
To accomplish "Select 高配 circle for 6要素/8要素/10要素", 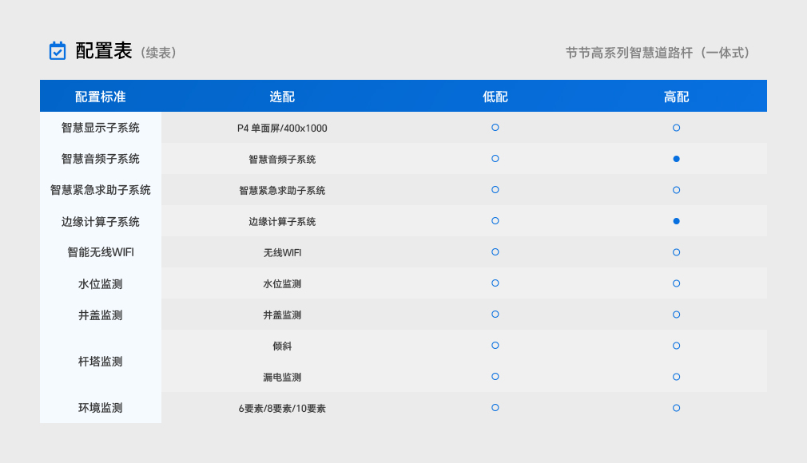I will pyautogui.click(x=676, y=408).
